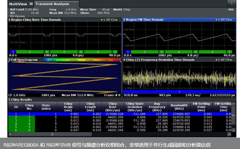Viewport: 240px width, 149px height.
Task: Click the SGL status indicator
Action: click(231, 10)
